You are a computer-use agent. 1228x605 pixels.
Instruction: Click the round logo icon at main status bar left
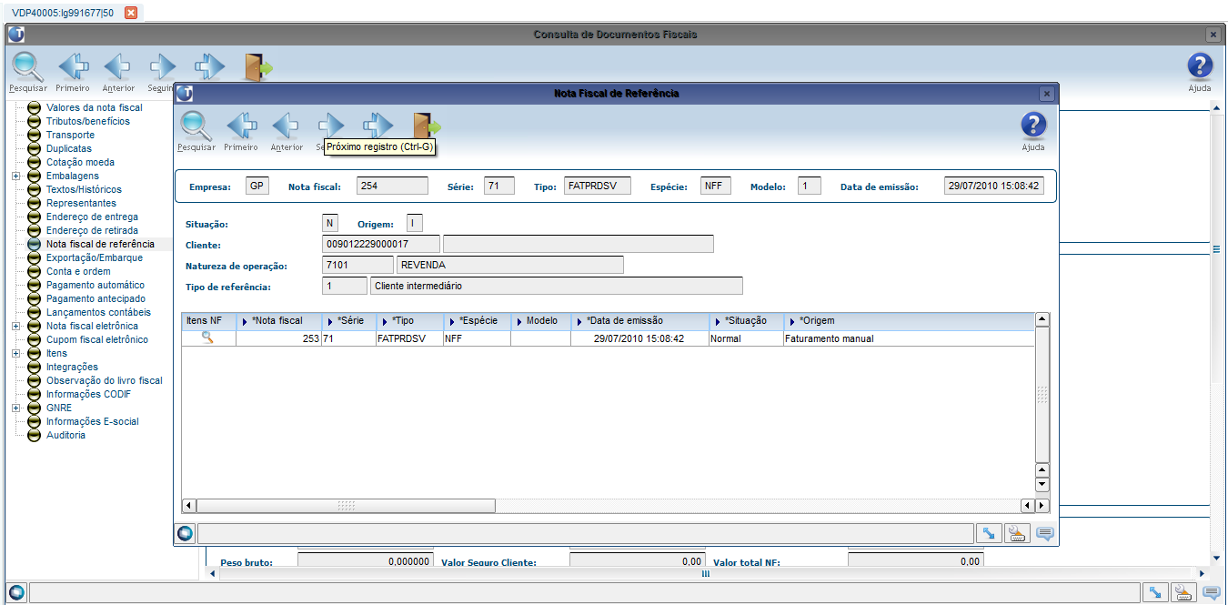point(15,592)
